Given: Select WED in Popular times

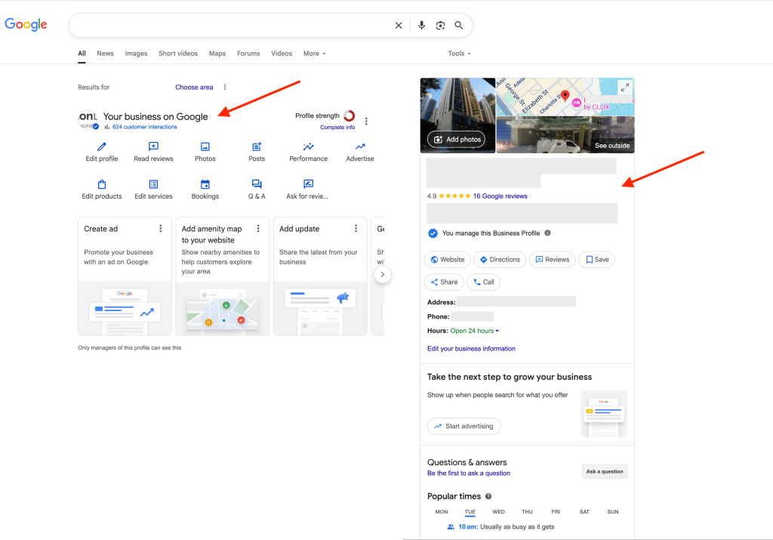Looking at the screenshot, I should (498, 512).
